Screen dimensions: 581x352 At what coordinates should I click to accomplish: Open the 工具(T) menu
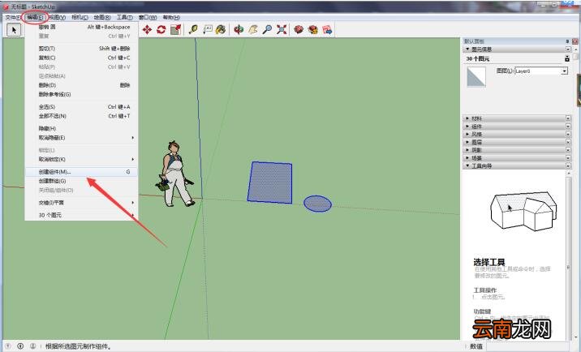click(124, 17)
